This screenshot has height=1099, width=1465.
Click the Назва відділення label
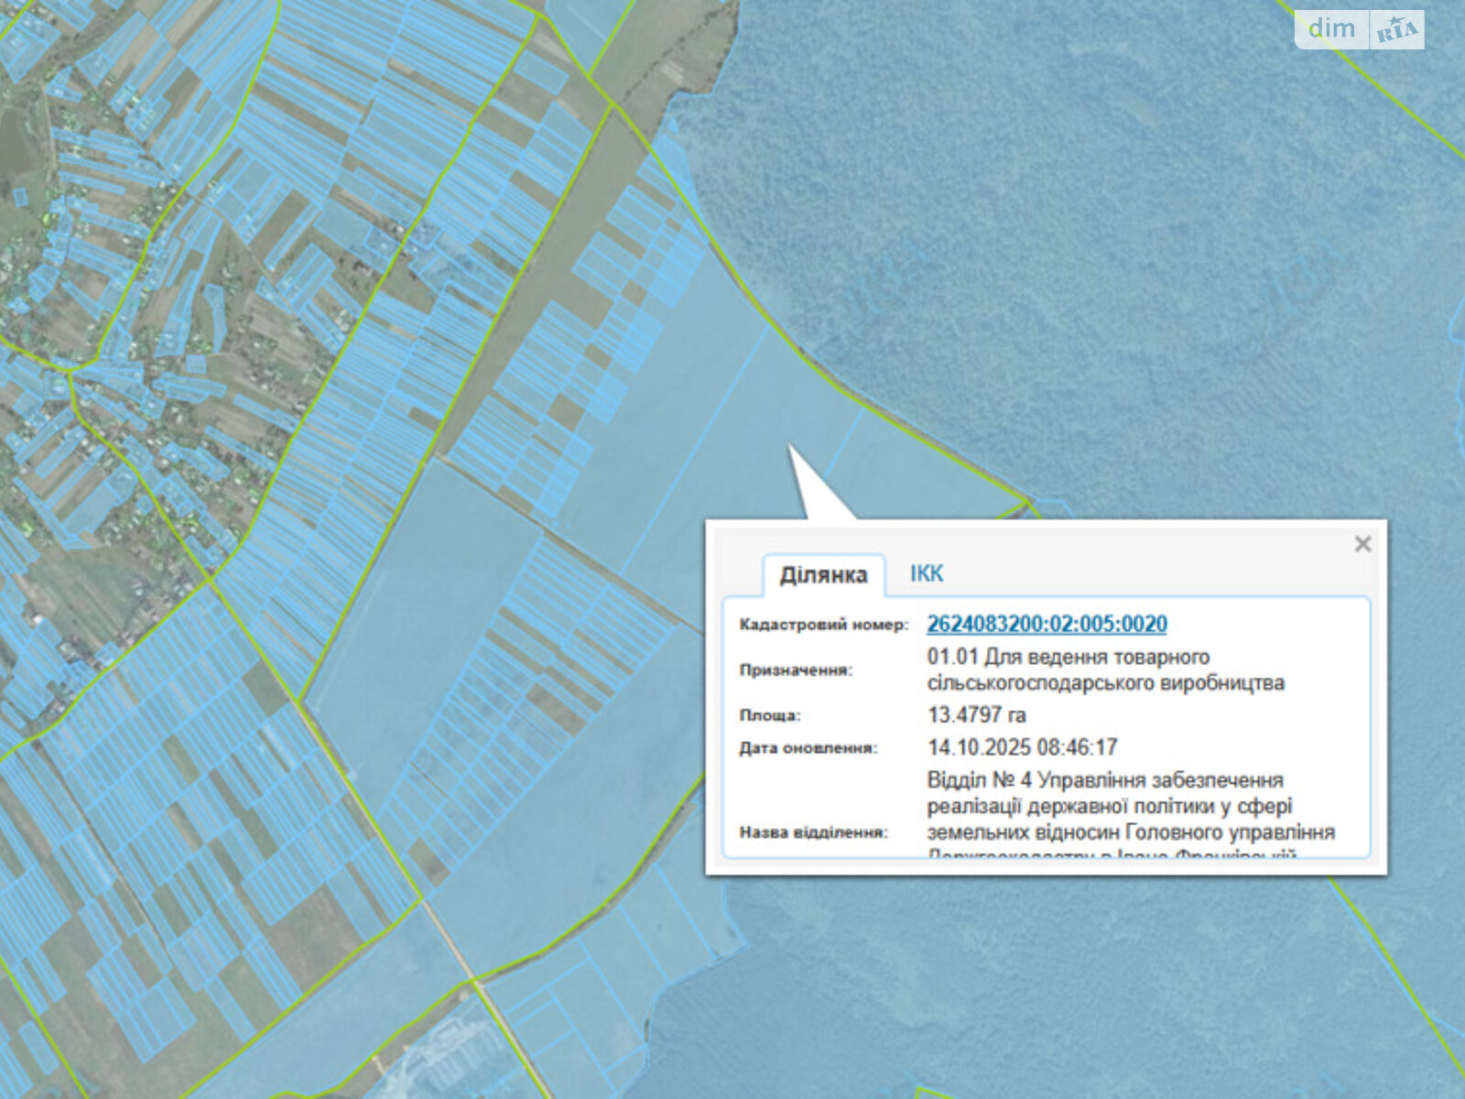(813, 832)
